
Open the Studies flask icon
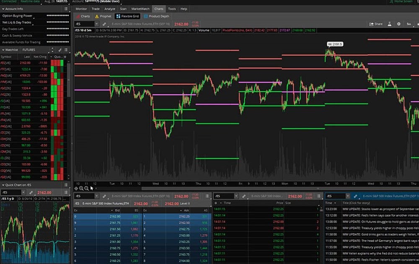pyautogui.click(x=390, y=24)
